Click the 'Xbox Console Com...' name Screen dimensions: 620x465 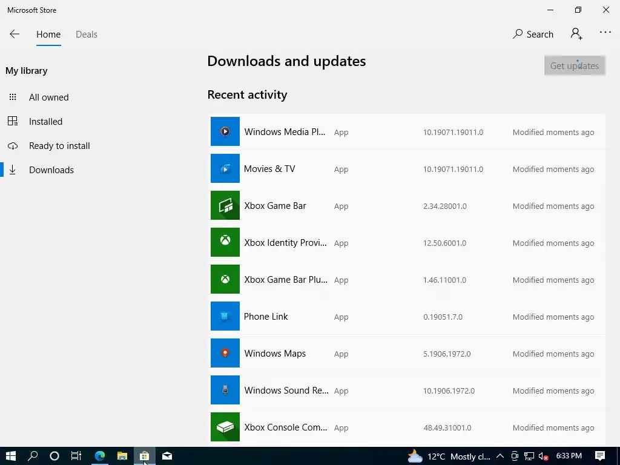click(x=286, y=427)
